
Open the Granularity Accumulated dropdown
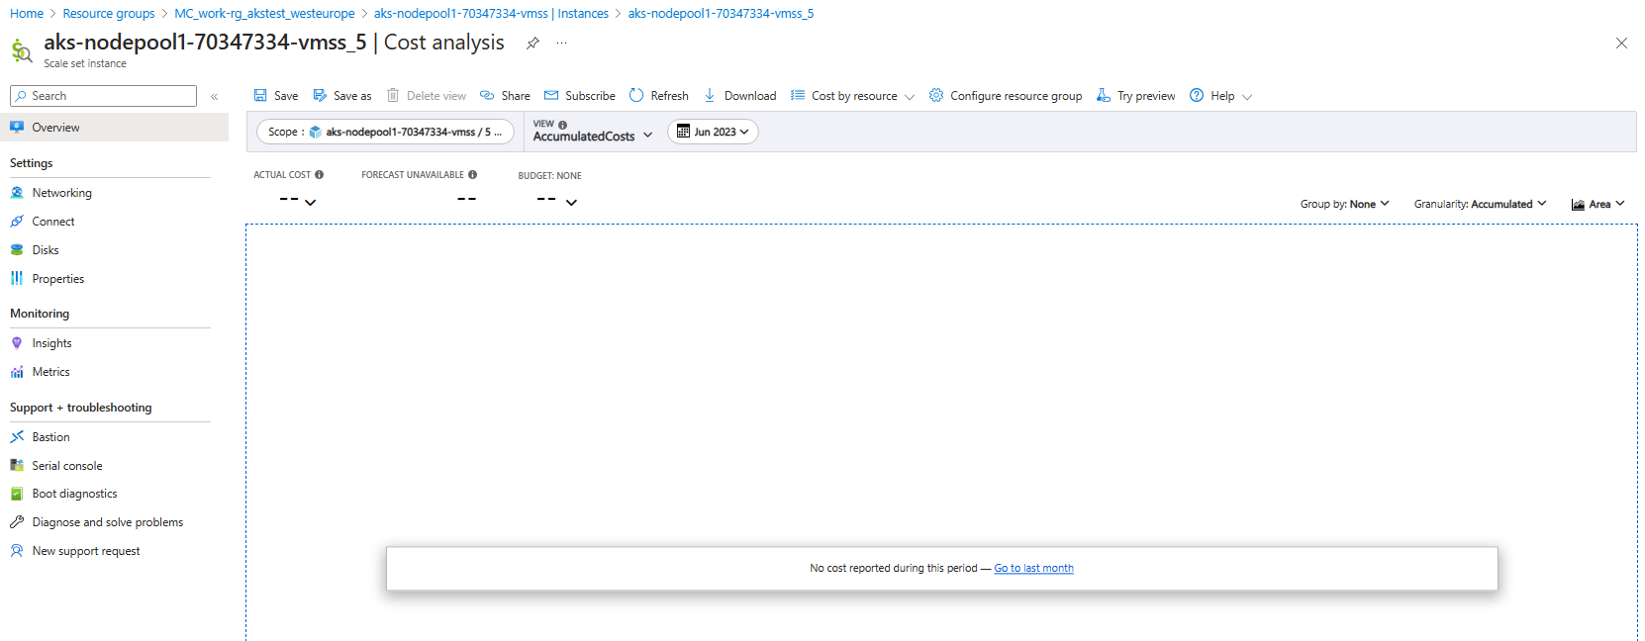[x=1480, y=204]
